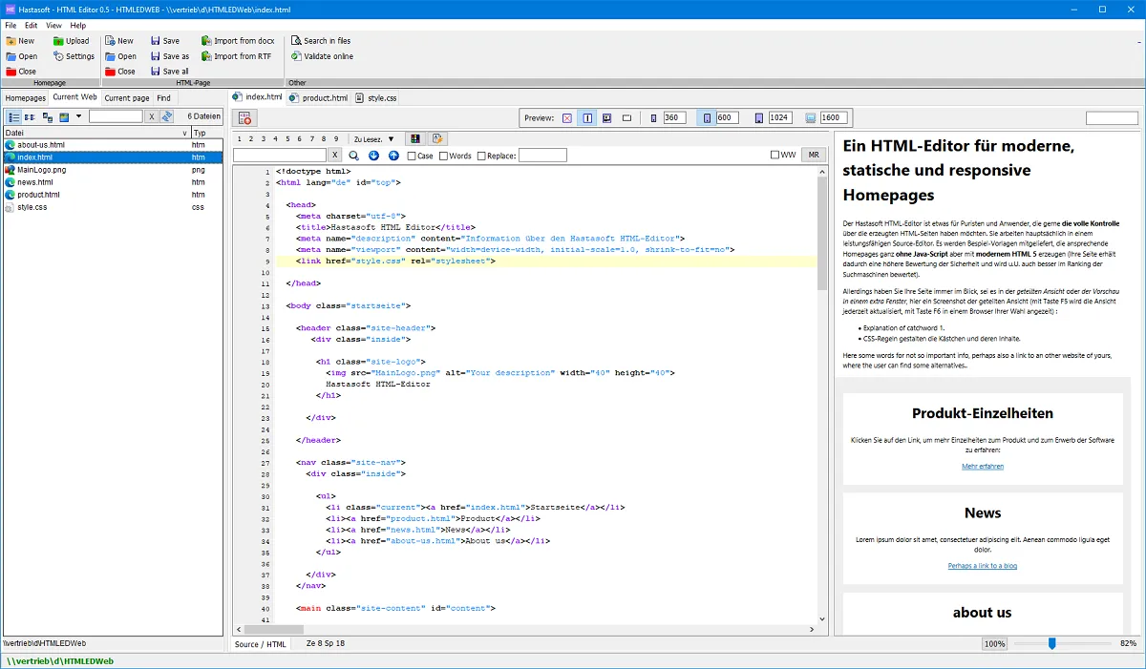Select the 1600 desktop preview width icon
Viewport: 1146px width, 669px height.
coord(811,118)
